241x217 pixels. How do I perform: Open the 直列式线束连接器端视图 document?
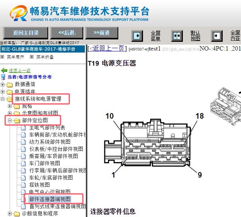pos(57,206)
